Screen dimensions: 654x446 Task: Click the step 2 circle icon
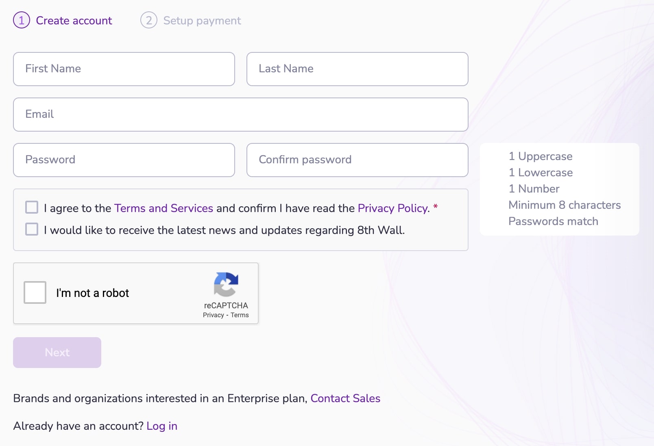point(149,20)
